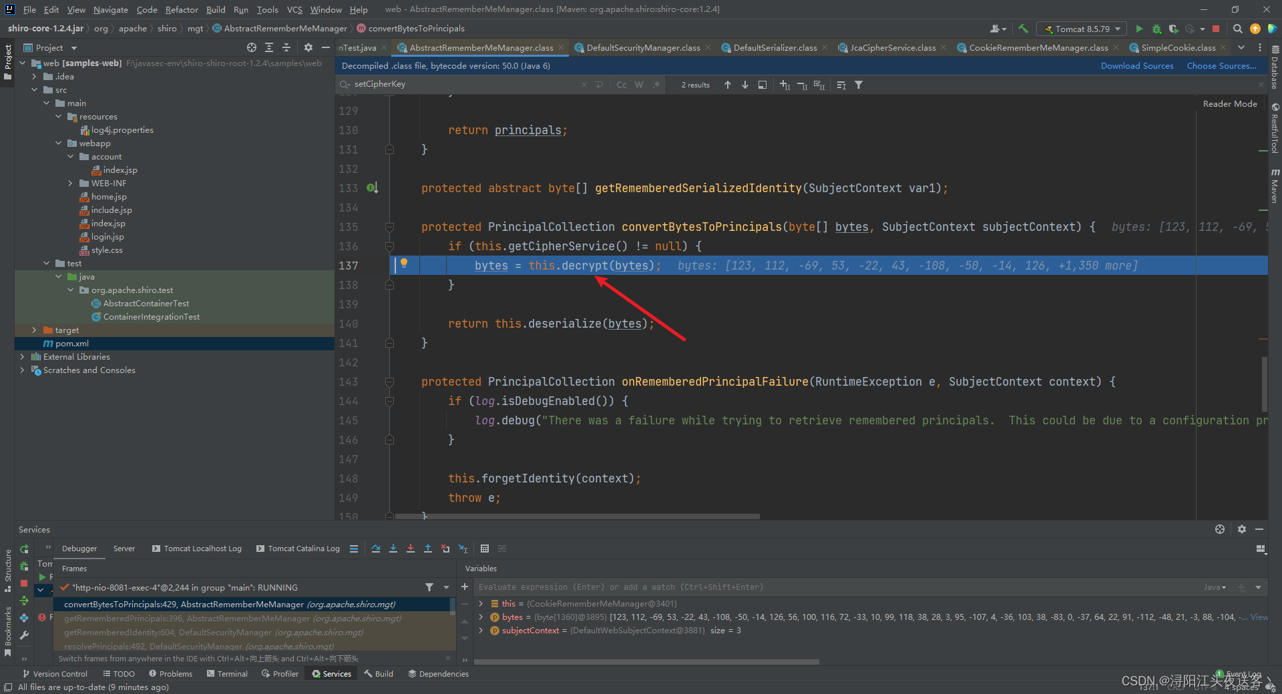Click the horizontal scrollbar of the editor
Viewport: 1282px width, 694px height.
(578, 516)
